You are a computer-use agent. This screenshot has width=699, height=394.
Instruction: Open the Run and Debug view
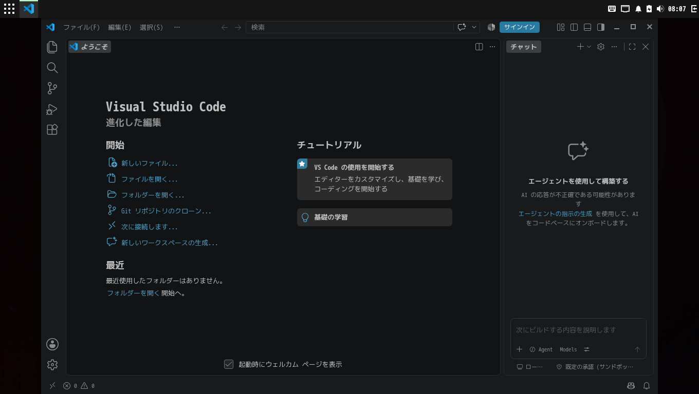pyautogui.click(x=52, y=109)
